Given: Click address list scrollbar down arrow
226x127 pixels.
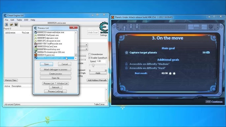Looking at the screenshot, I should (106, 101).
